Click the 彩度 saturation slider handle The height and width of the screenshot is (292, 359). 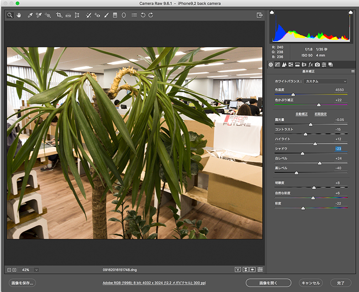(303, 208)
